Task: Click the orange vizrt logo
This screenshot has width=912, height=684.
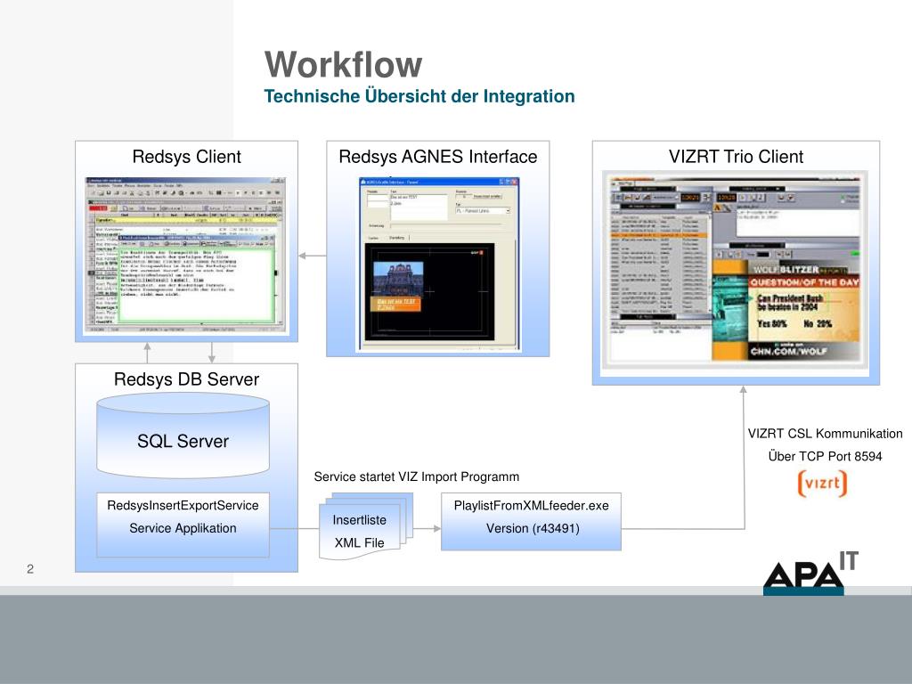Action: click(821, 483)
